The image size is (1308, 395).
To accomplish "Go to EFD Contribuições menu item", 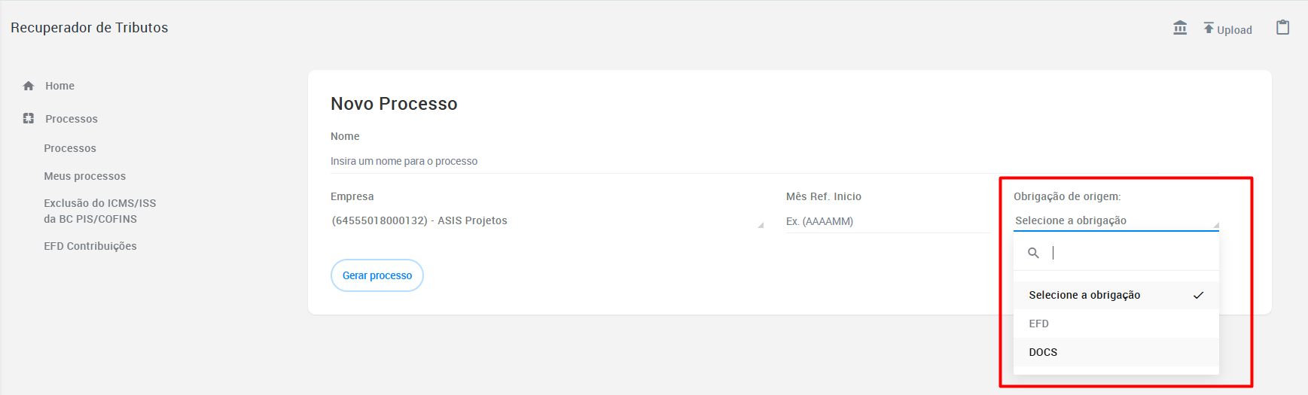I will tap(90, 246).
